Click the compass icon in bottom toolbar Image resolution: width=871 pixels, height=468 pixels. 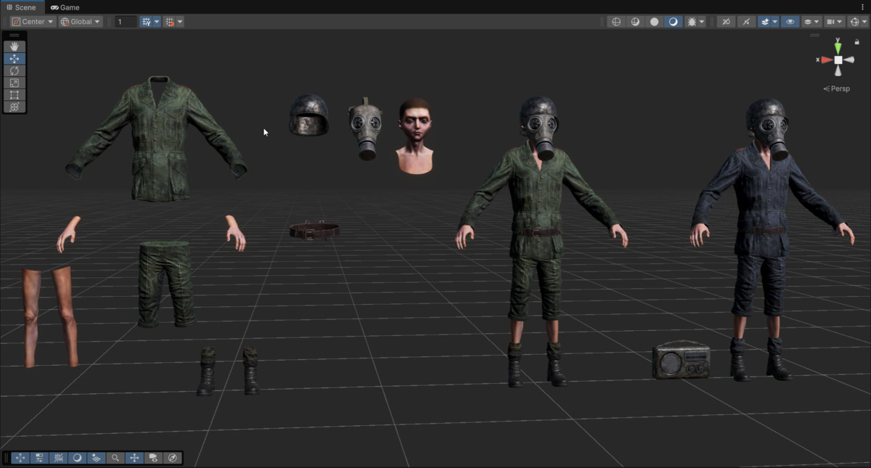pos(172,458)
